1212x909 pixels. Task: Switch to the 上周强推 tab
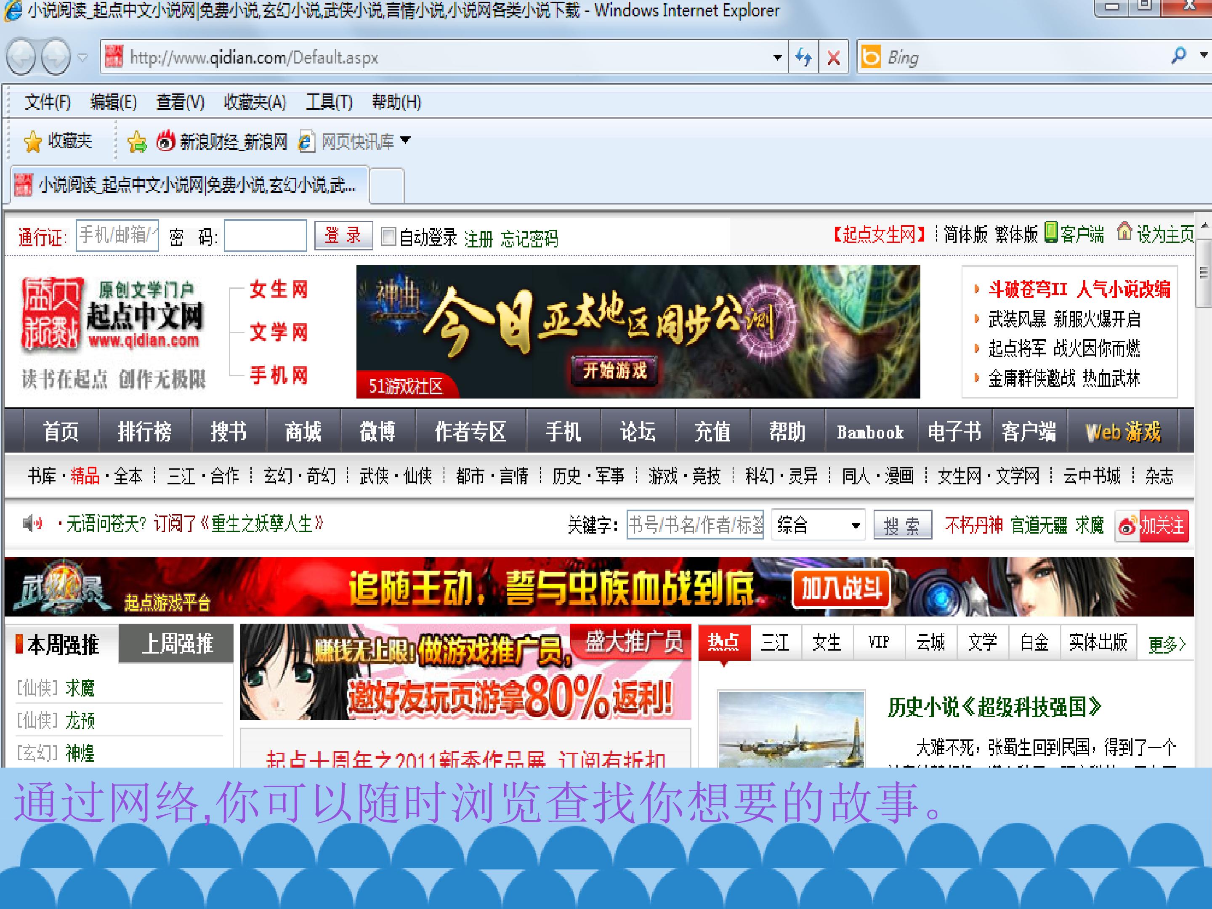[177, 644]
